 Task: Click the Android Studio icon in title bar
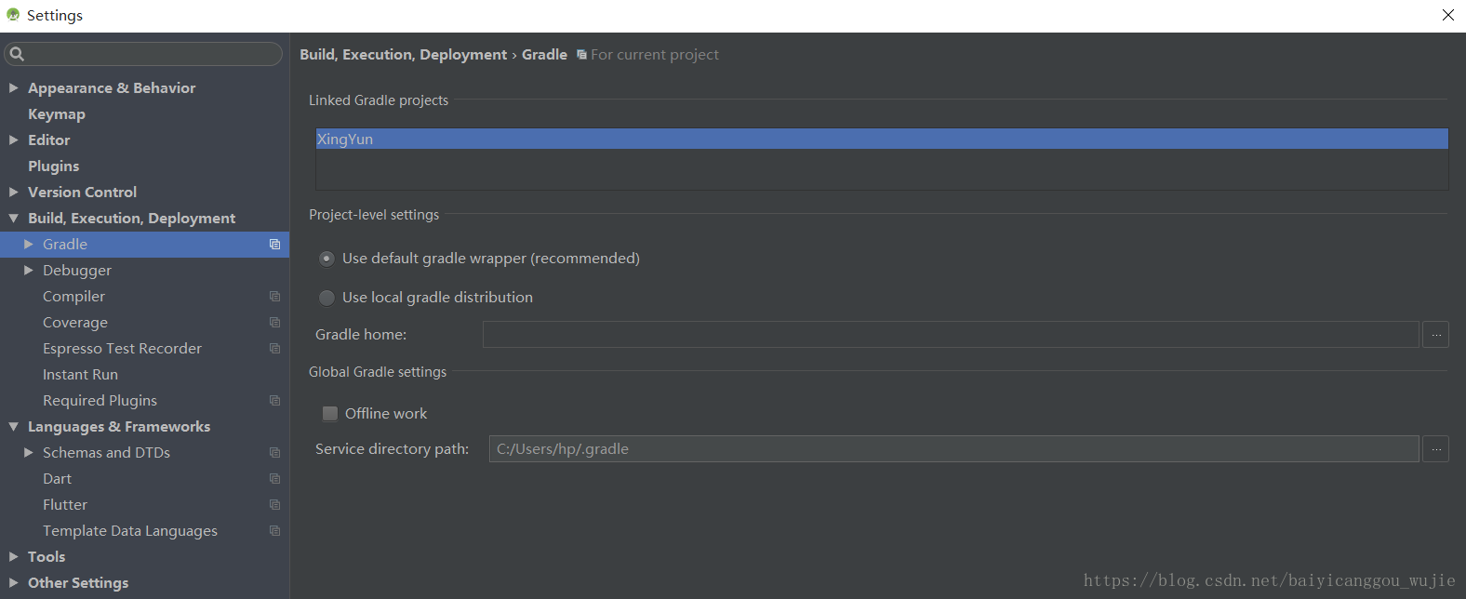(x=13, y=15)
